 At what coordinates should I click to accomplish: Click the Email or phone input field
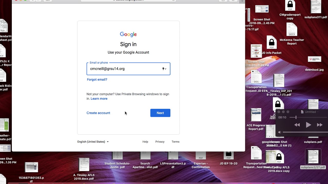tap(128, 69)
